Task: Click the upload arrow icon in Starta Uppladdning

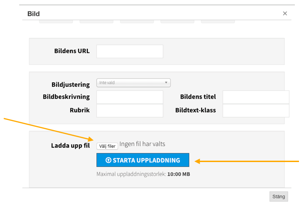Action: [x=108, y=160]
